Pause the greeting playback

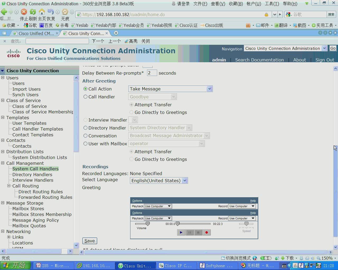(190, 233)
